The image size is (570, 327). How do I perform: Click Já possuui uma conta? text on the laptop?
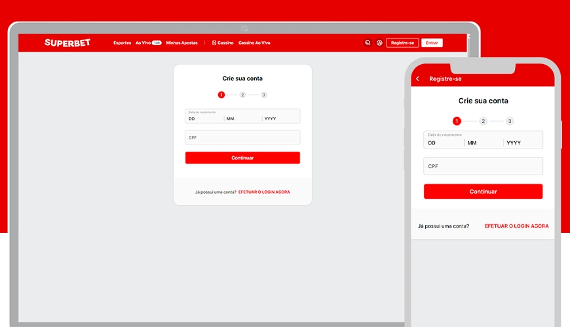[216, 192]
